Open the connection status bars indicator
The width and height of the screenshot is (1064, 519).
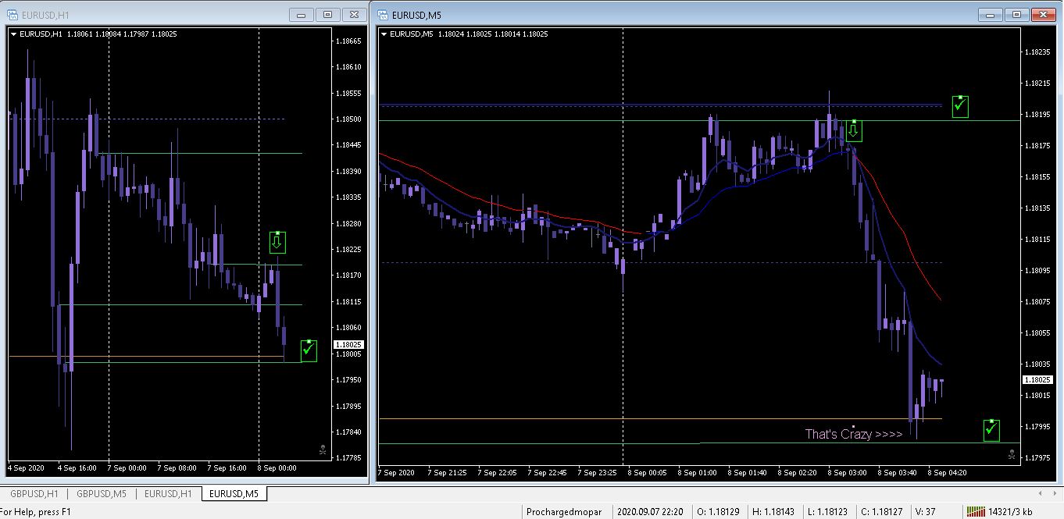click(976, 511)
